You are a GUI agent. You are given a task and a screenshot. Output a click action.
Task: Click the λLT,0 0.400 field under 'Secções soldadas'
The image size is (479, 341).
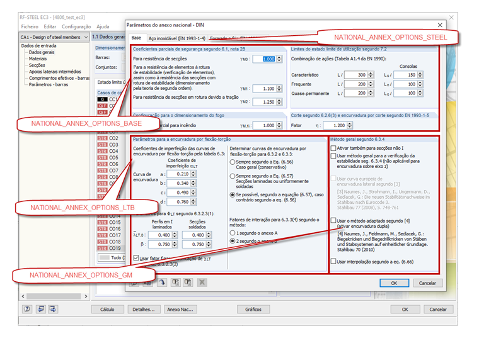pyautogui.click(x=194, y=235)
